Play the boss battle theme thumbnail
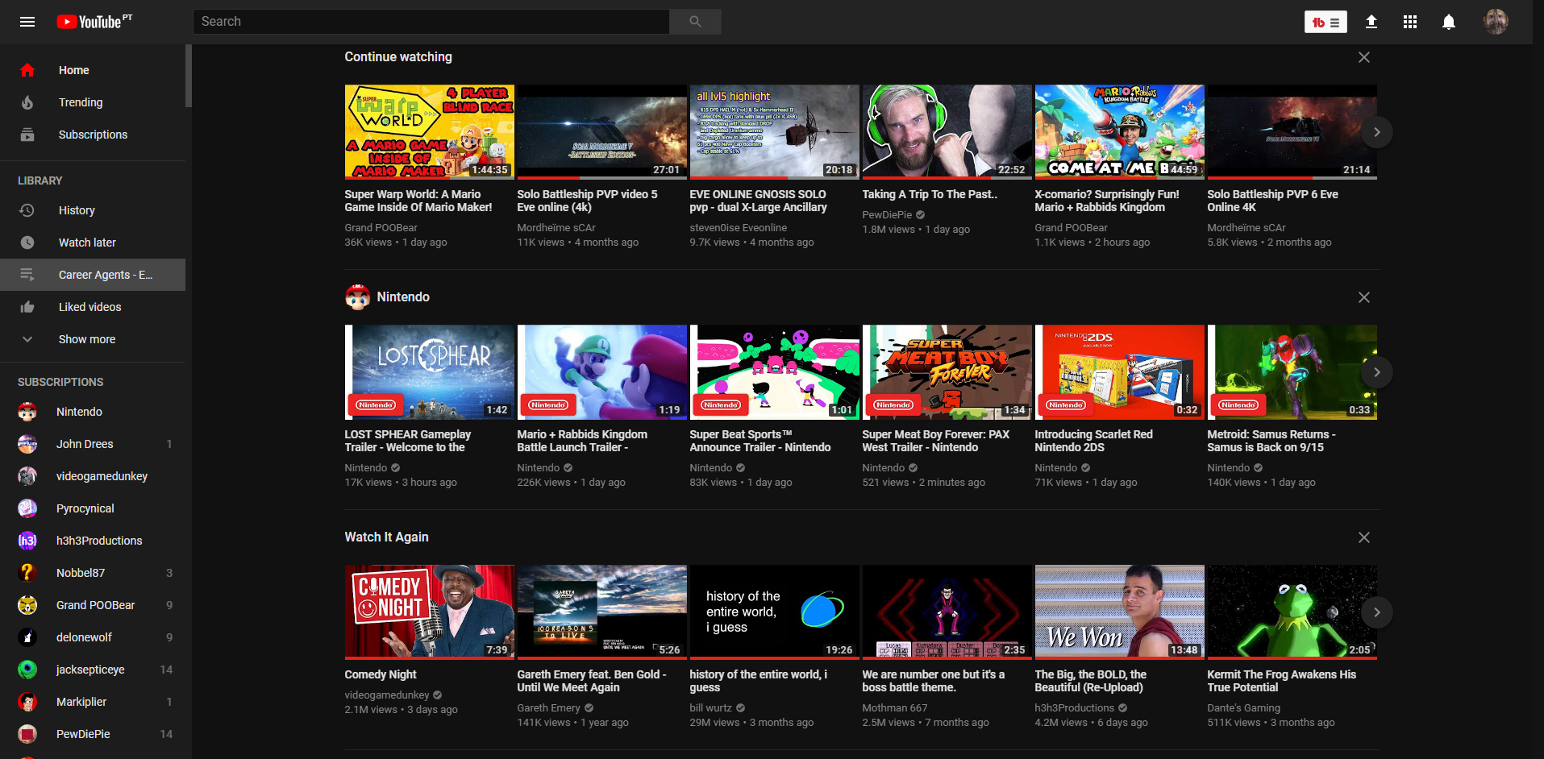This screenshot has height=759, width=1544. pos(947,612)
